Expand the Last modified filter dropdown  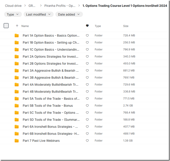click(38, 14)
